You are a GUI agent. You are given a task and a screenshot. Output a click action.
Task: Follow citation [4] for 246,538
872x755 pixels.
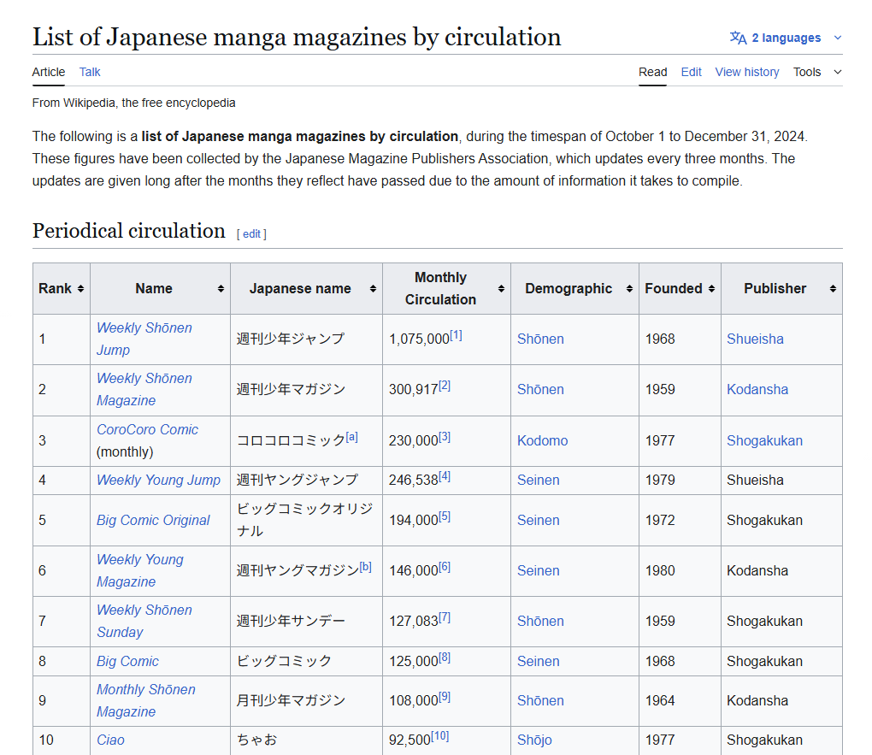pos(445,477)
